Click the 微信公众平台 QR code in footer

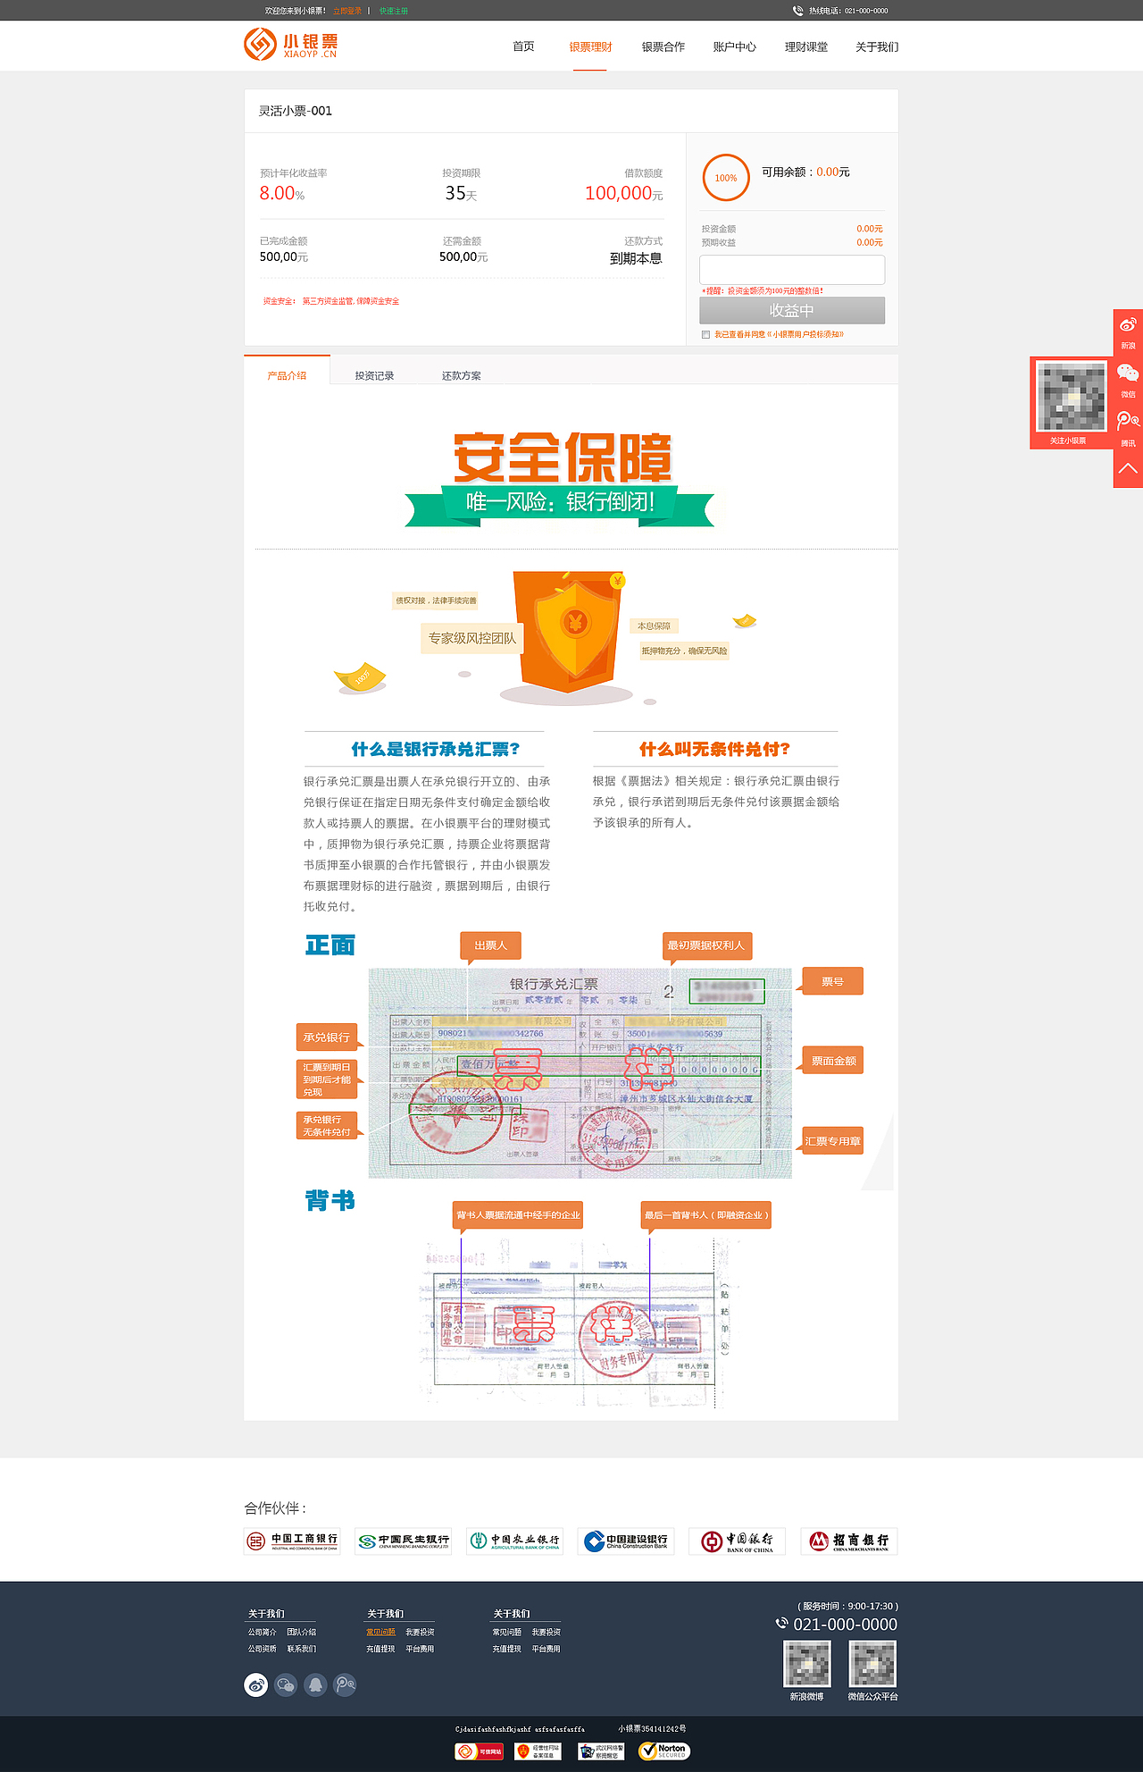(x=872, y=1663)
